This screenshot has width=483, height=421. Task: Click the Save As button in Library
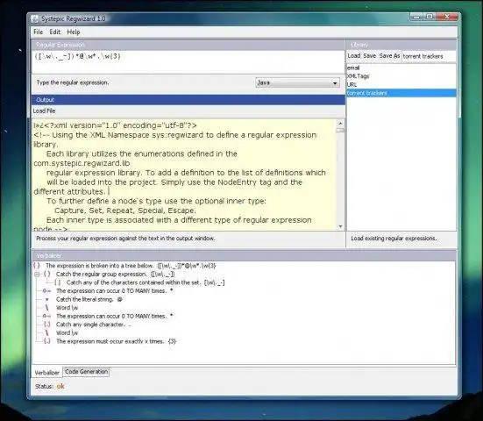pos(389,56)
